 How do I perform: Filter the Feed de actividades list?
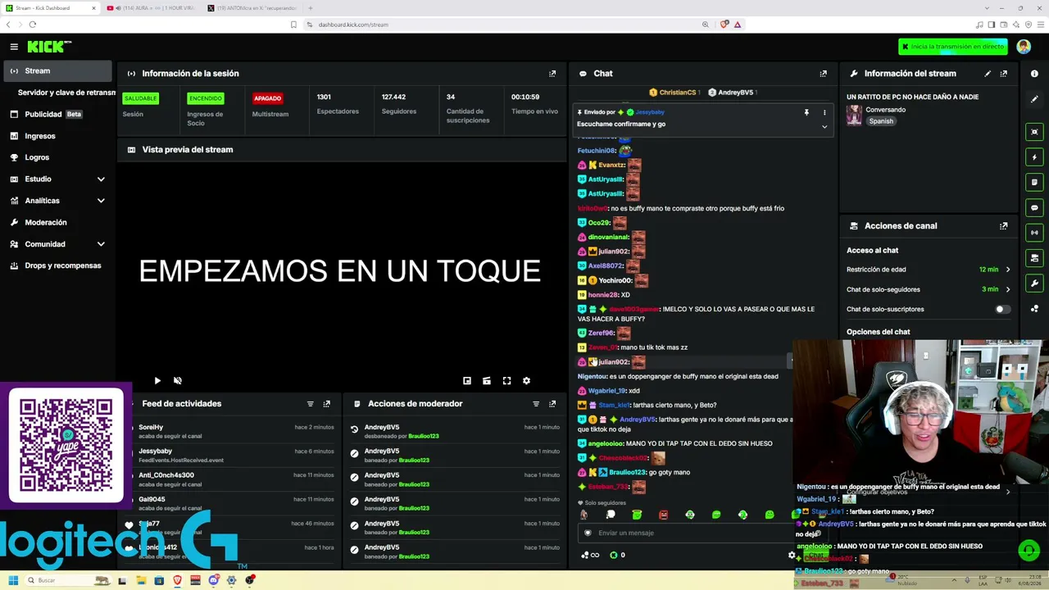310,404
